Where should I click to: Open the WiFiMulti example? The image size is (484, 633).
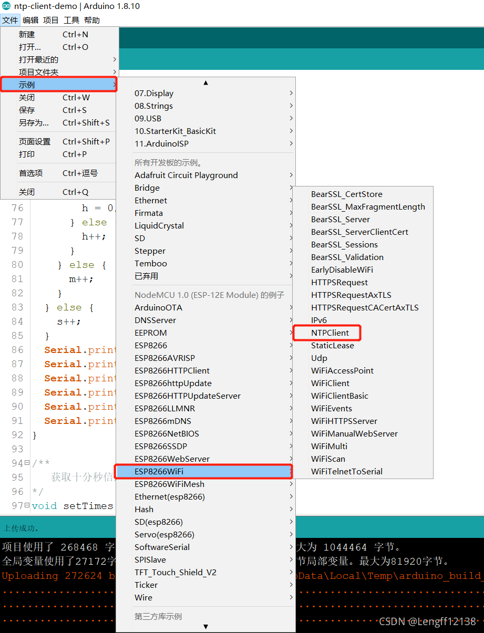tap(363, 446)
